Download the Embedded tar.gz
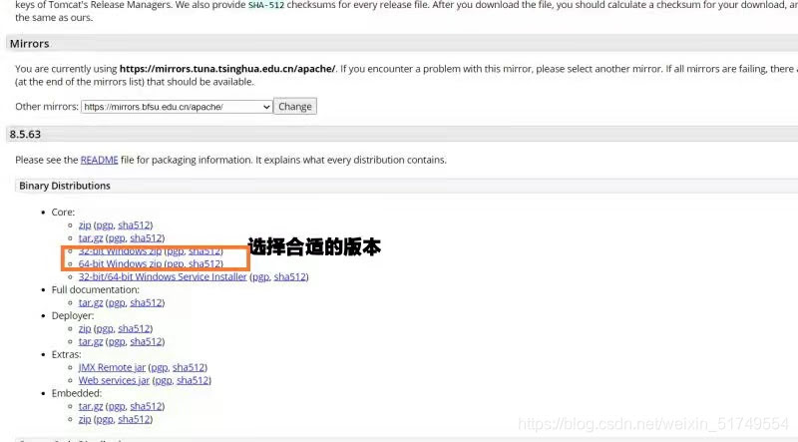 pyautogui.click(x=91, y=406)
